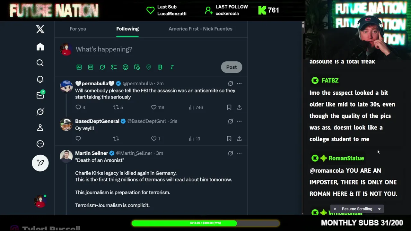Add GIF icon in composer

click(91, 67)
